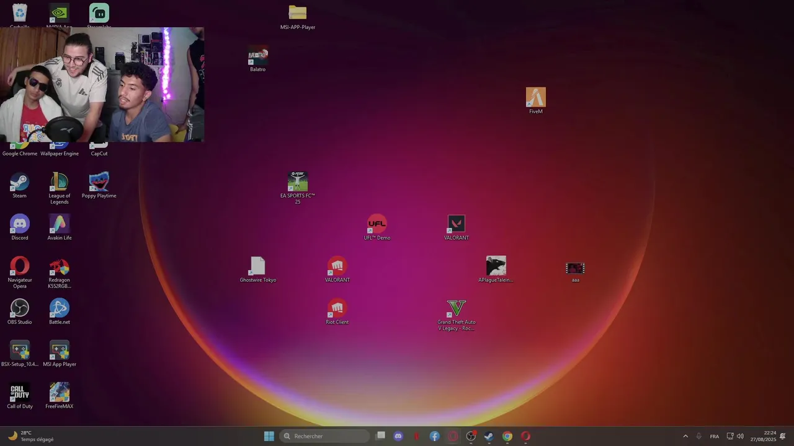Select the NVIDIA App desktop icon
Viewport: 794px width, 446px height.
tap(59, 15)
